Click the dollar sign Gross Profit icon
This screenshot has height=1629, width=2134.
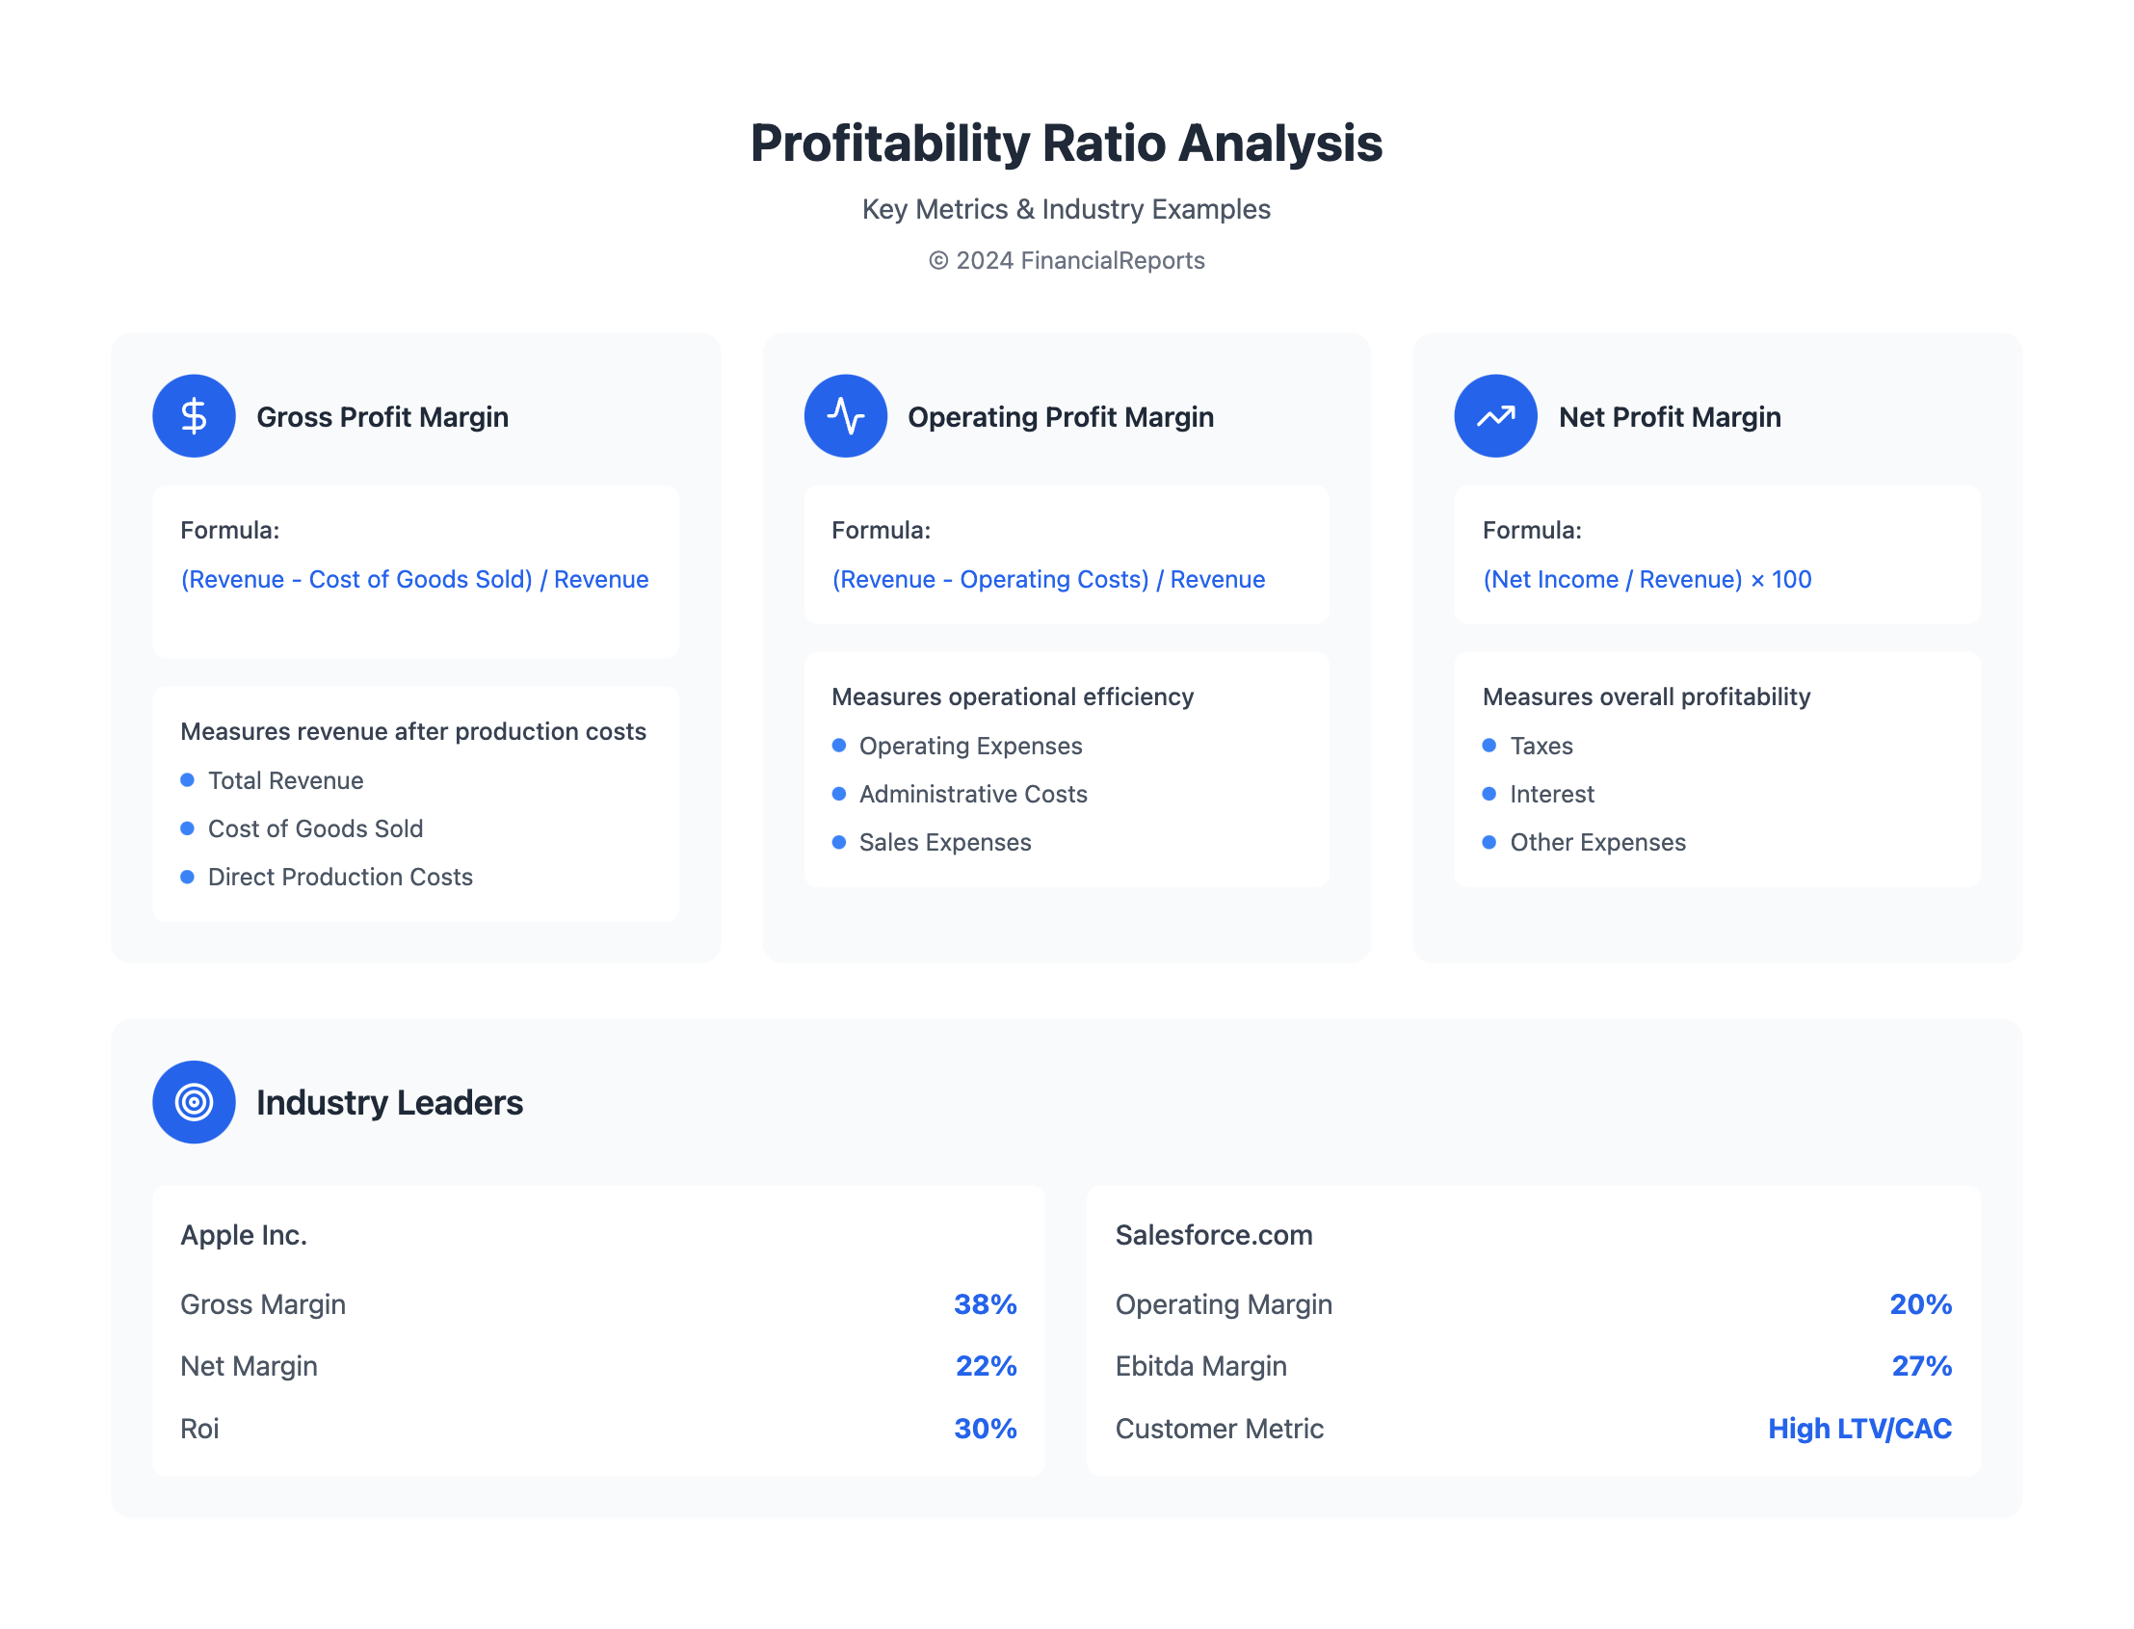[x=194, y=416]
